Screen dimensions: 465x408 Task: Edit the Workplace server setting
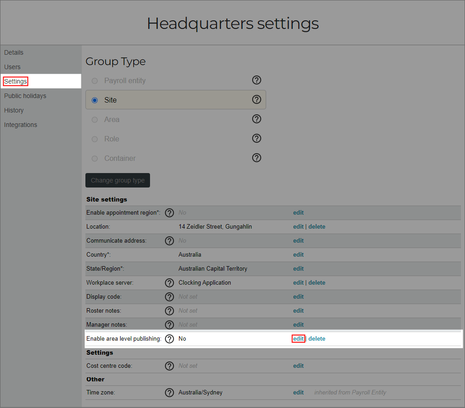click(x=298, y=282)
